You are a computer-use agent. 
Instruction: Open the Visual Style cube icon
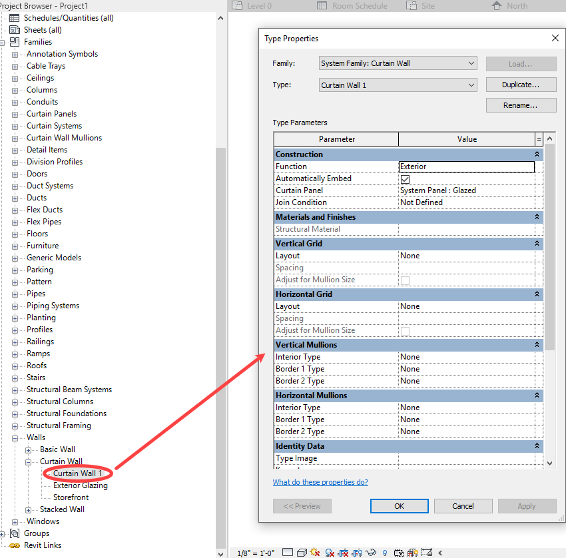click(302, 553)
